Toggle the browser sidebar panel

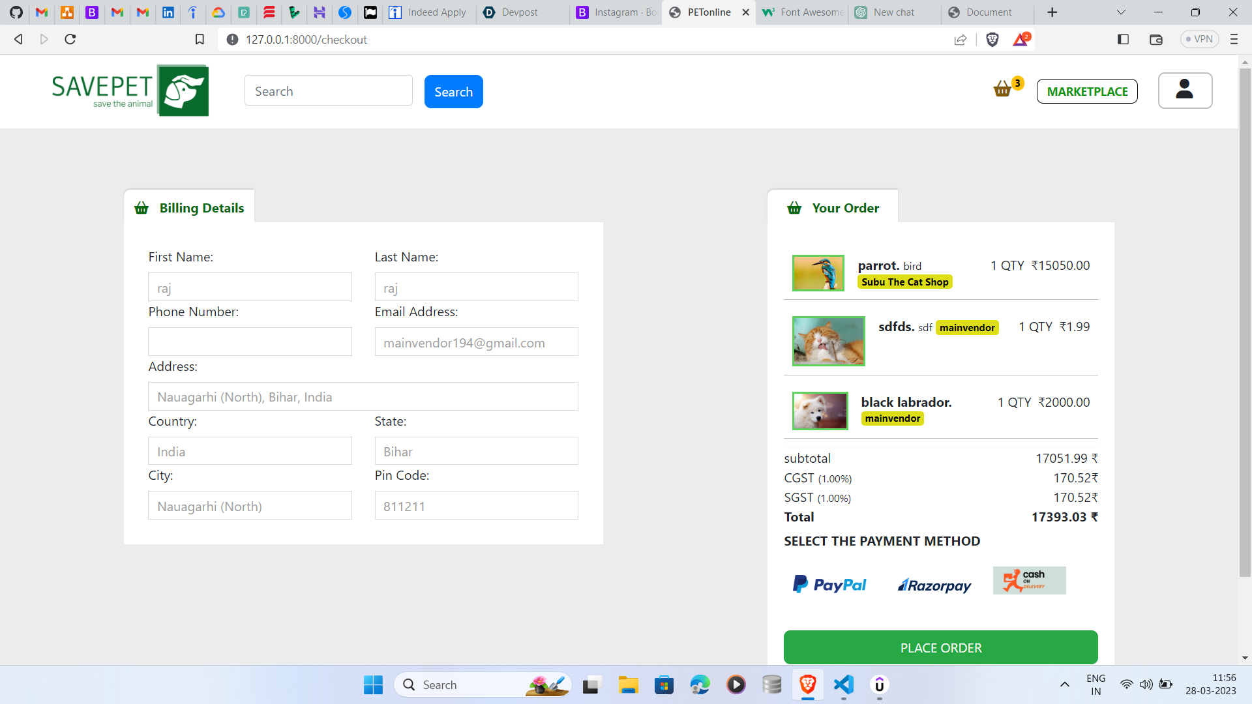[1123, 39]
